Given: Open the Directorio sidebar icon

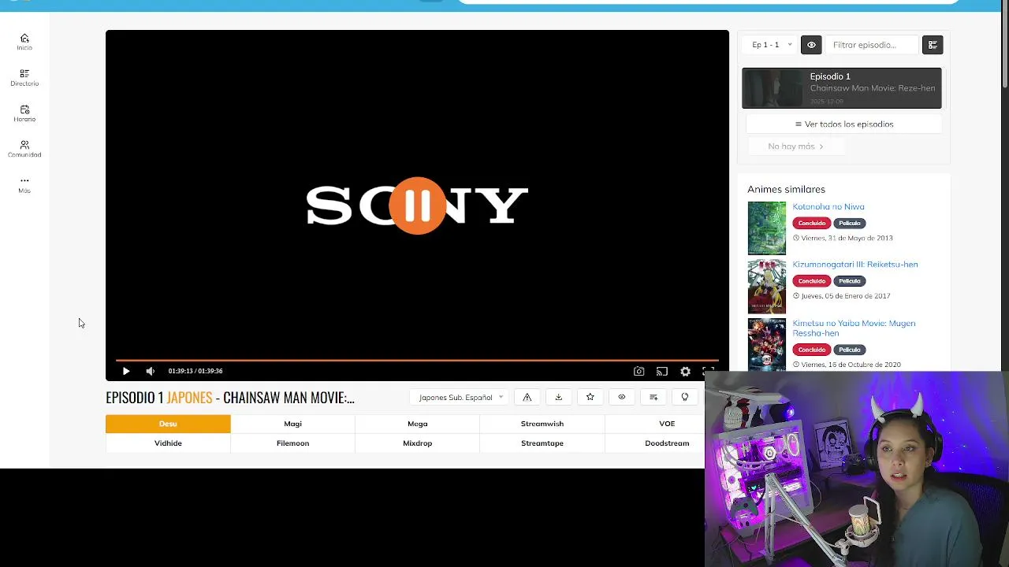Looking at the screenshot, I should 24,77.
